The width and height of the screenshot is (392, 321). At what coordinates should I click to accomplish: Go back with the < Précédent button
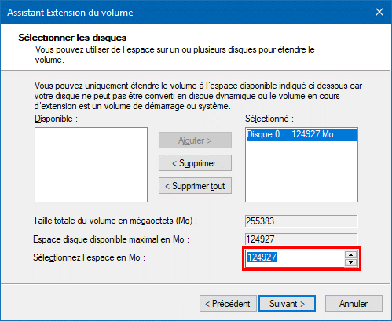point(228,304)
